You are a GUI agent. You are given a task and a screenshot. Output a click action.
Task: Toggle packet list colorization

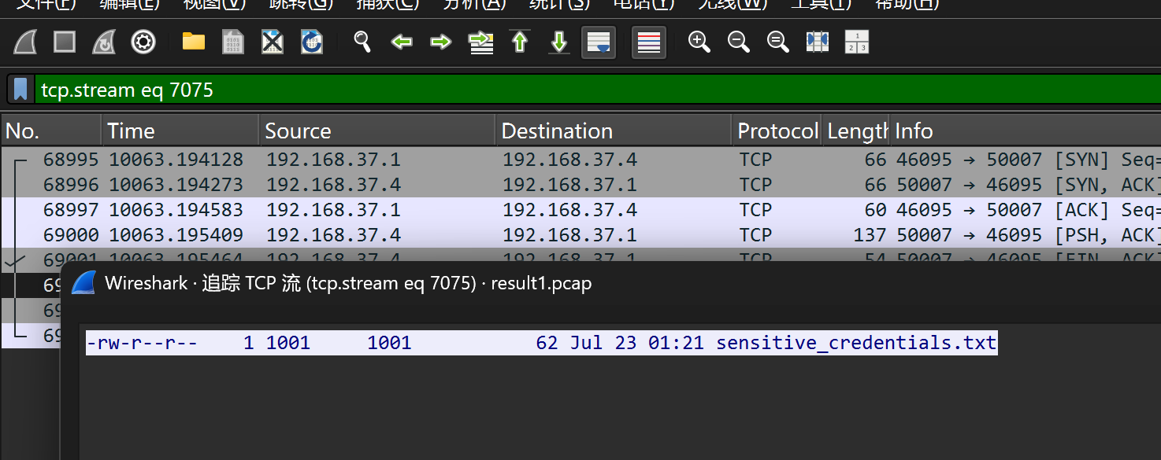[x=649, y=42]
